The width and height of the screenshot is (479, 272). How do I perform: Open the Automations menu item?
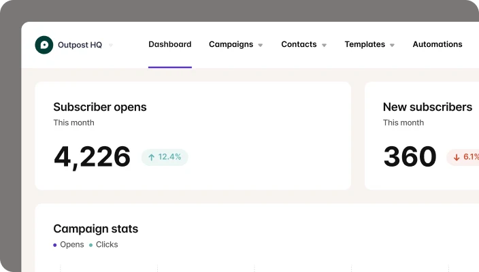point(437,45)
